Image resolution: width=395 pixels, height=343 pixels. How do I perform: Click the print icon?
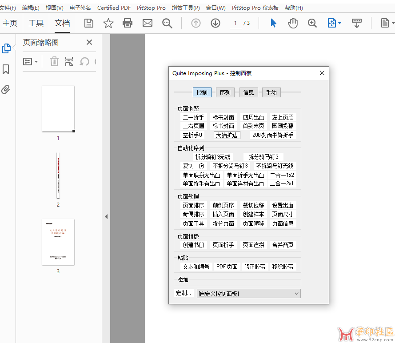pos(128,23)
